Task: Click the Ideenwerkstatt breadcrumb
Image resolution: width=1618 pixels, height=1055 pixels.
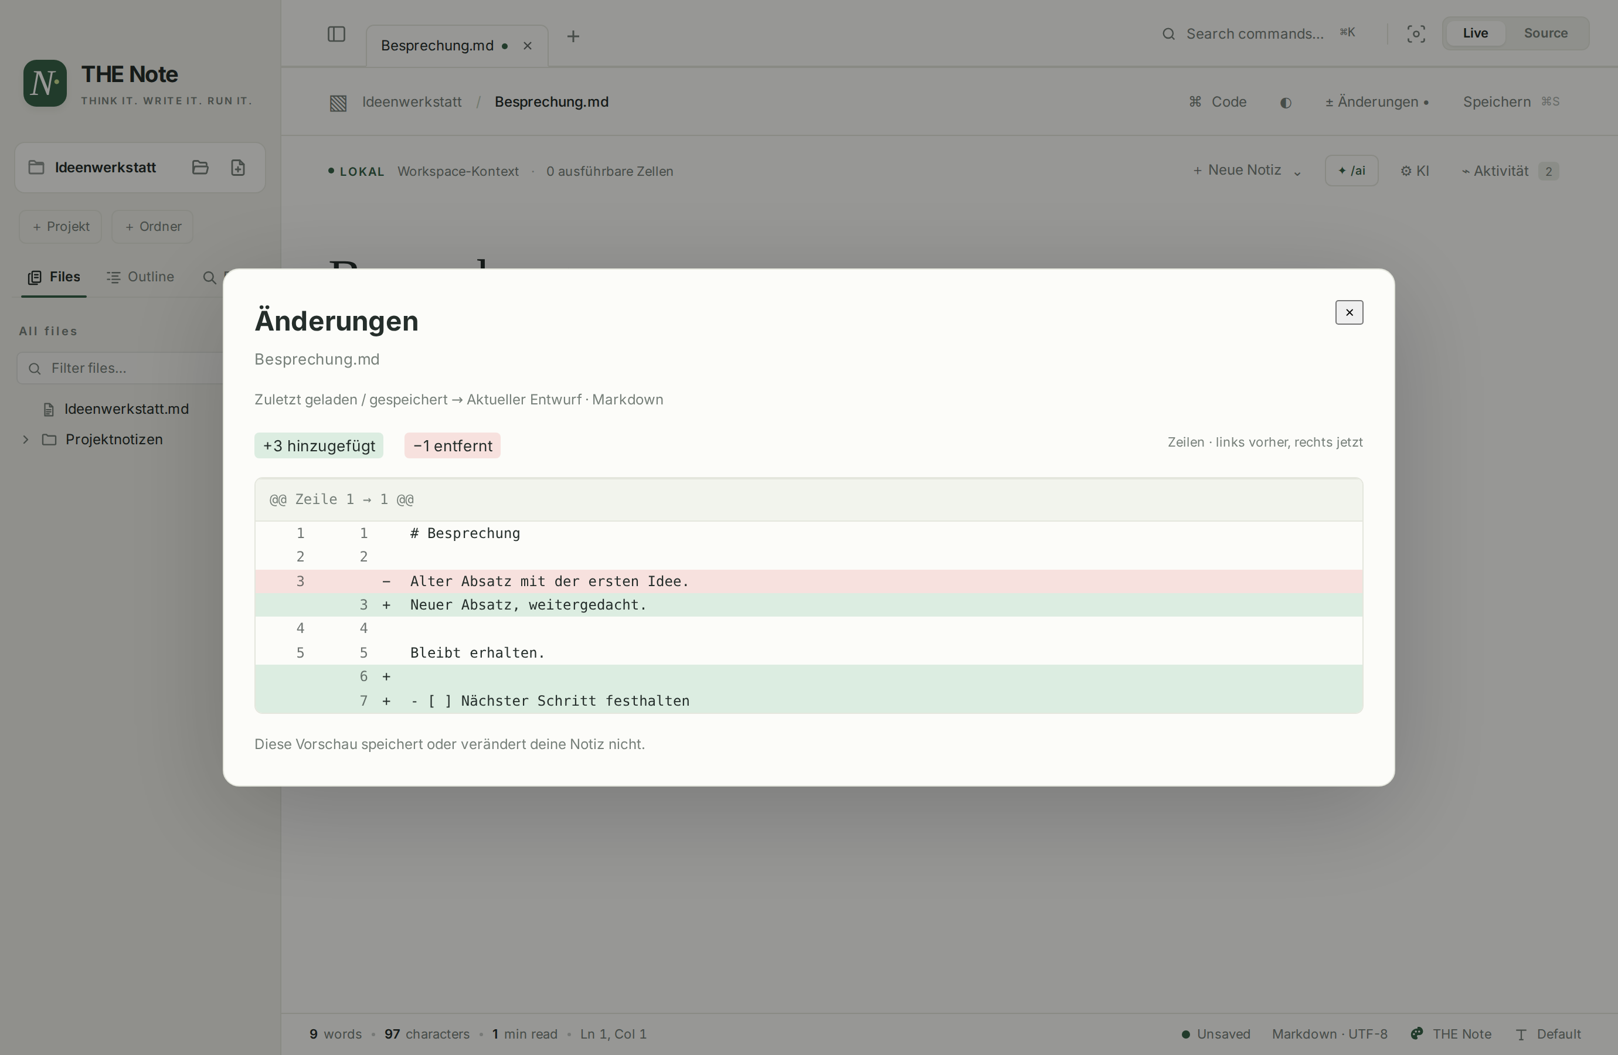Action: click(412, 102)
